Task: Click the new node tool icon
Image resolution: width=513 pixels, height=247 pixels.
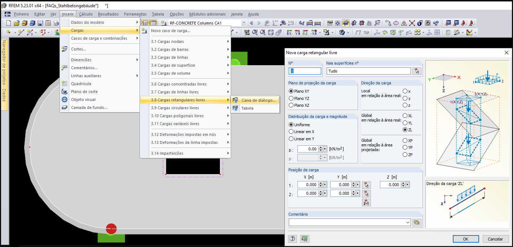Action: click(8, 32)
